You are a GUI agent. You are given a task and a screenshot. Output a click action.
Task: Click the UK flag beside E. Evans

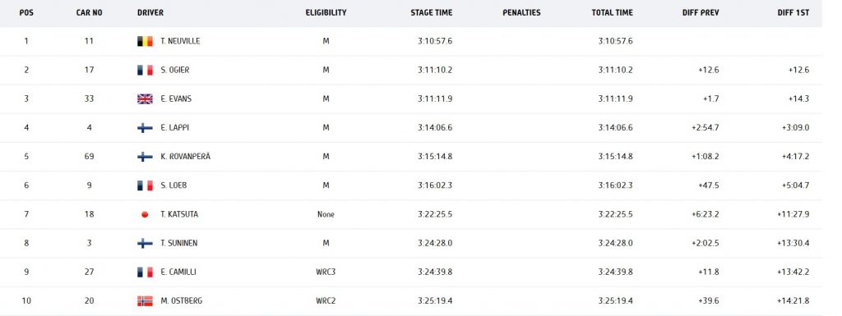[x=145, y=99]
